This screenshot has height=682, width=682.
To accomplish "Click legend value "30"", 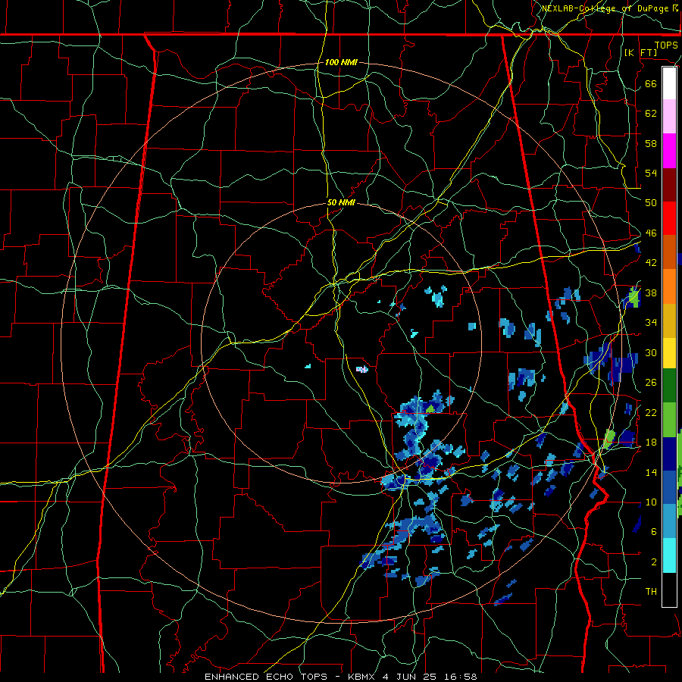I will pyautogui.click(x=651, y=352).
